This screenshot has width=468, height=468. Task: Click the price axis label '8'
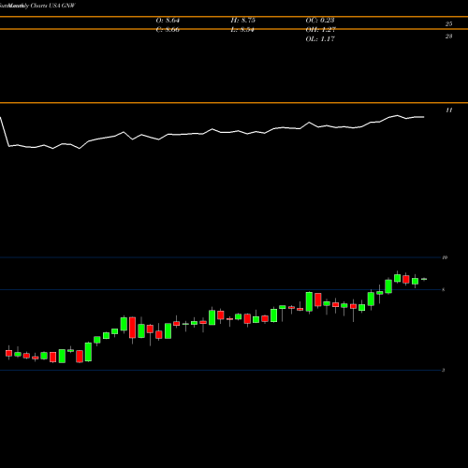click(x=444, y=289)
